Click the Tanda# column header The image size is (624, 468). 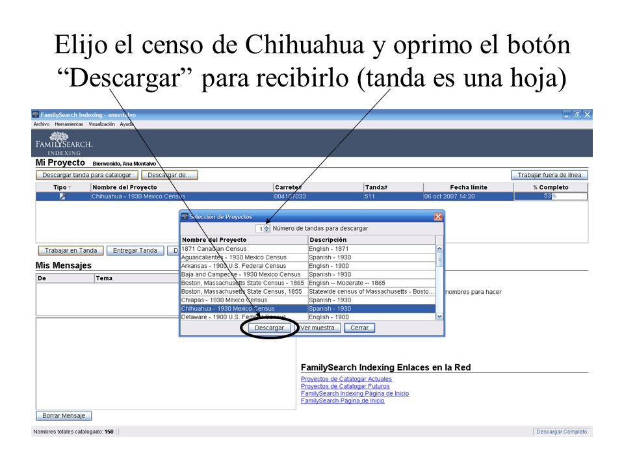pyautogui.click(x=393, y=187)
